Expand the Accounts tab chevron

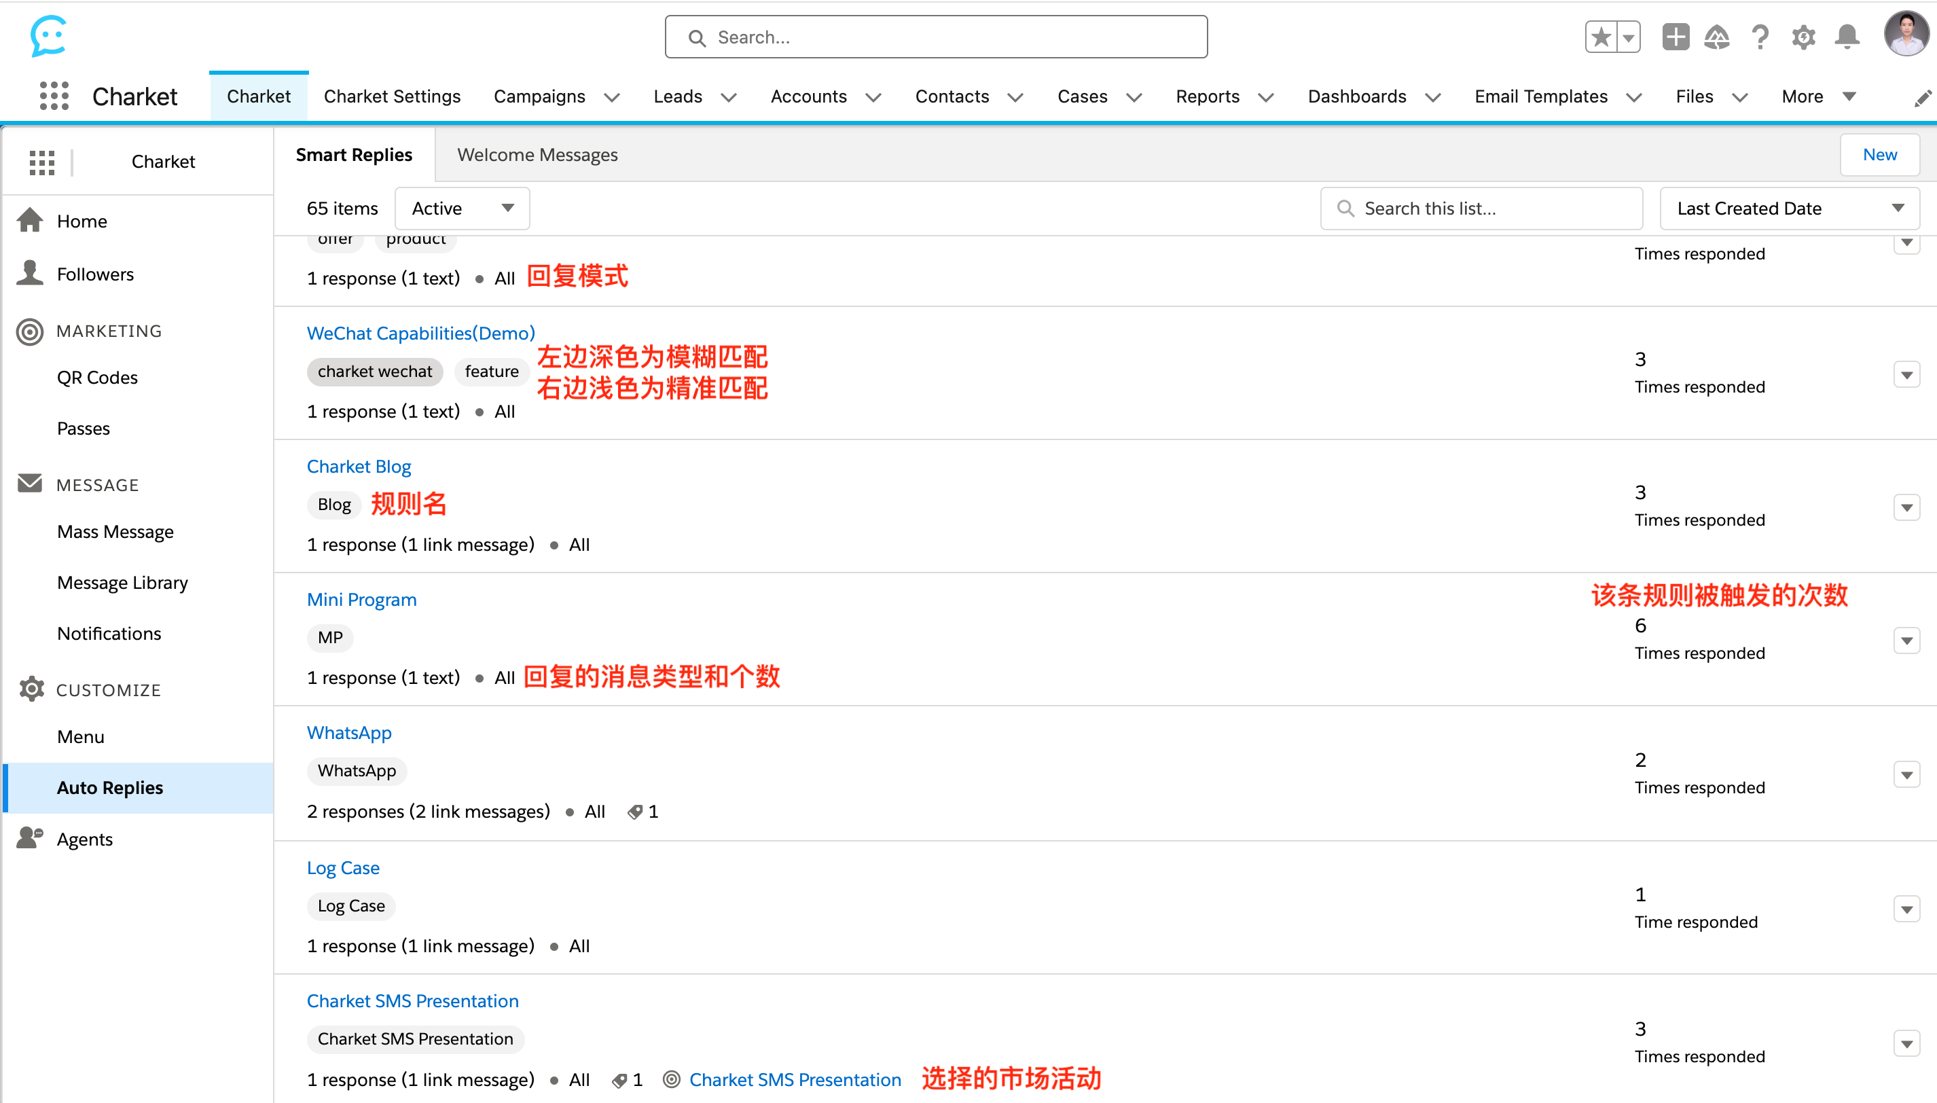[x=873, y=98]
